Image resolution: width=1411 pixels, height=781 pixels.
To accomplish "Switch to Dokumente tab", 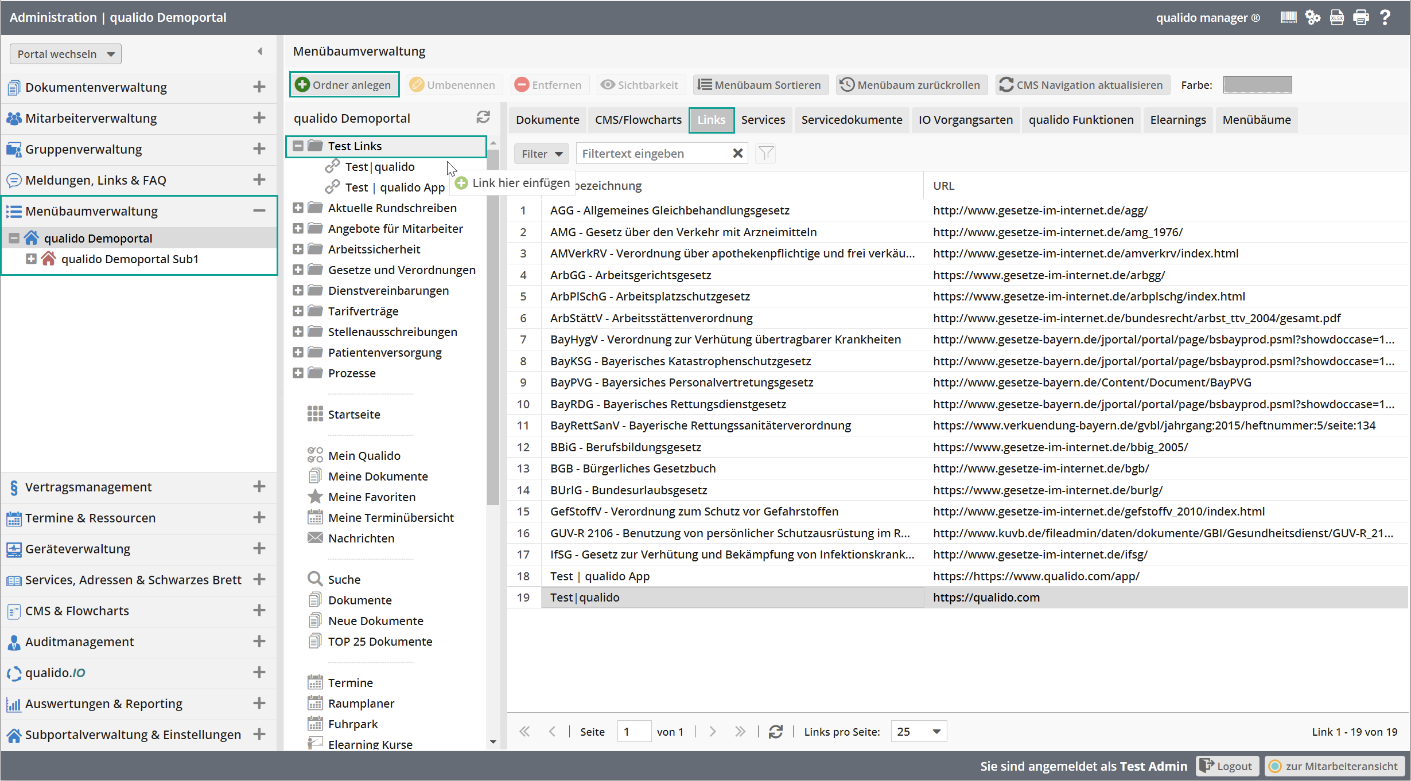I will (x=547, y=120).
